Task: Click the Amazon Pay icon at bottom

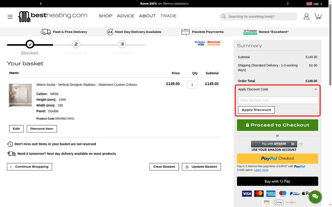Action: coord(267,202)
